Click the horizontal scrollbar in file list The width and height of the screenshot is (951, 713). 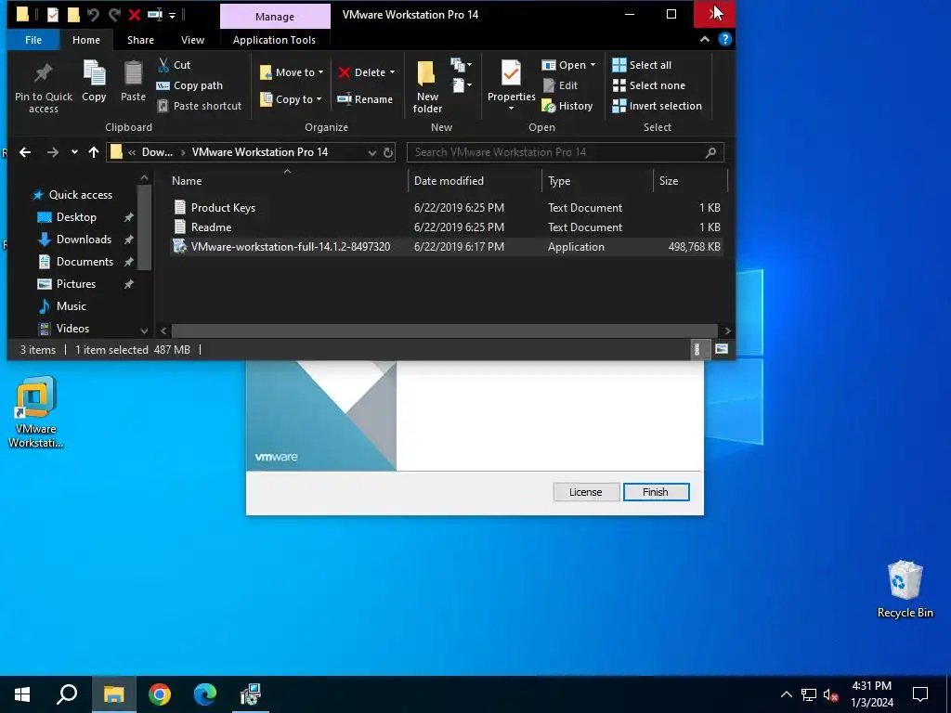(445, 331)
